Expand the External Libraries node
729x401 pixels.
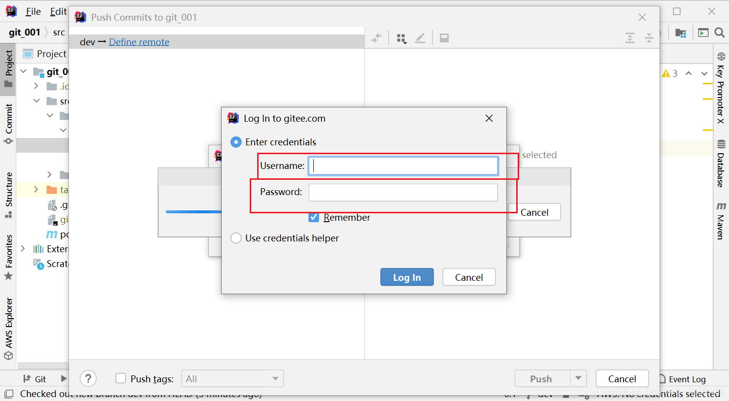(23, 249)
